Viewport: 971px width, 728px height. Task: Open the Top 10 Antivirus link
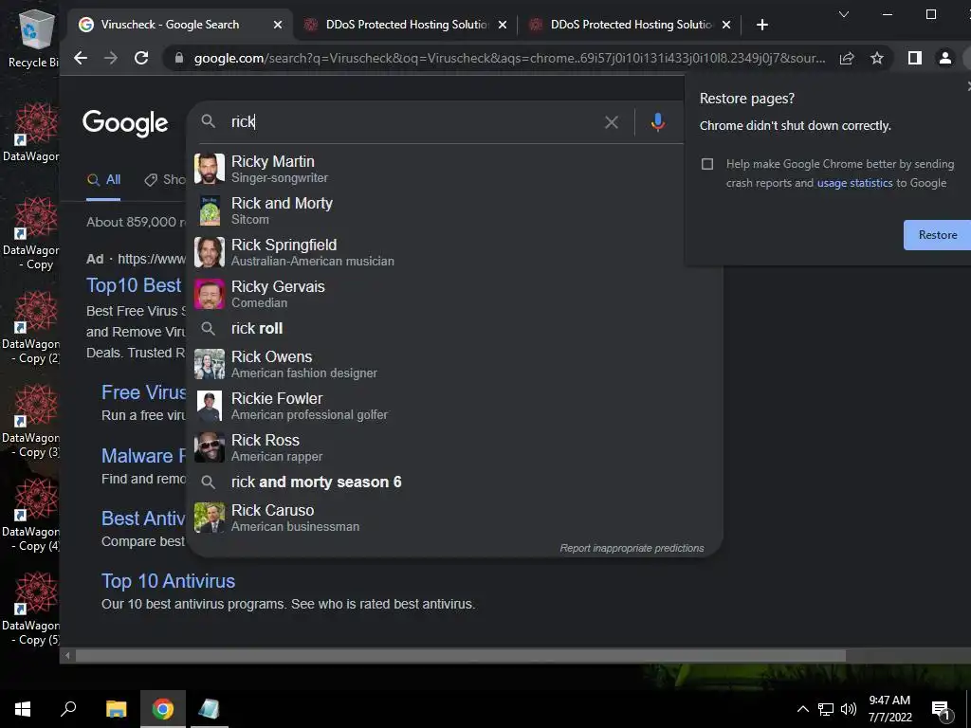tap(169, 581)
